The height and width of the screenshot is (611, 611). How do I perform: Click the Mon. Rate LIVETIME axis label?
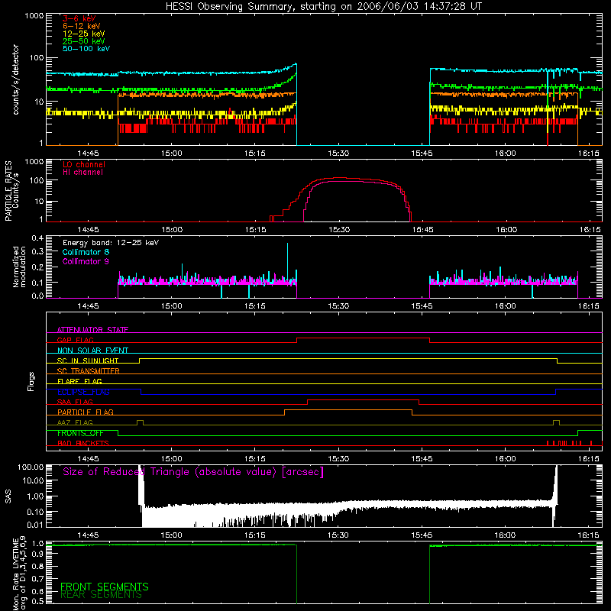pyautogui.click(x=19, y=574)
